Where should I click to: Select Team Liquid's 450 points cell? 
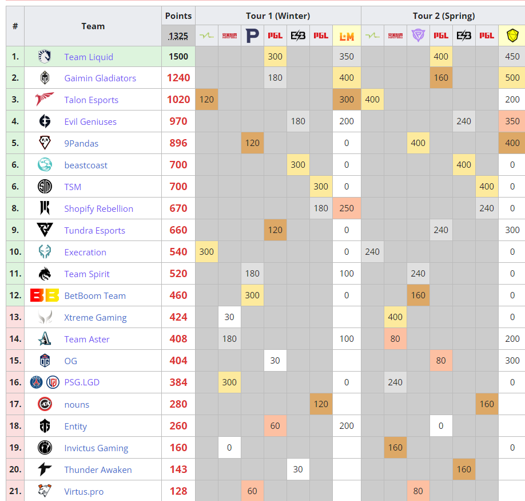512,57
